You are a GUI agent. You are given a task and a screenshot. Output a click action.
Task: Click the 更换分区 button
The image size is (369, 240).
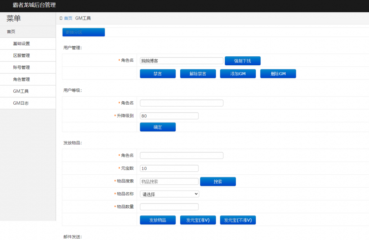[83, 32]
